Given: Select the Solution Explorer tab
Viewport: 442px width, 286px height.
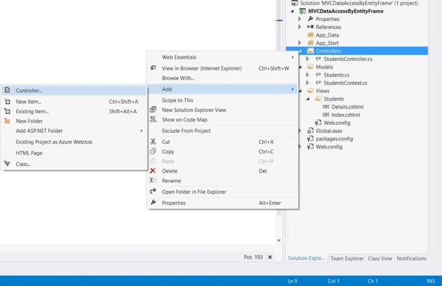Looking at the screenshot, I should tap(307, 258).
